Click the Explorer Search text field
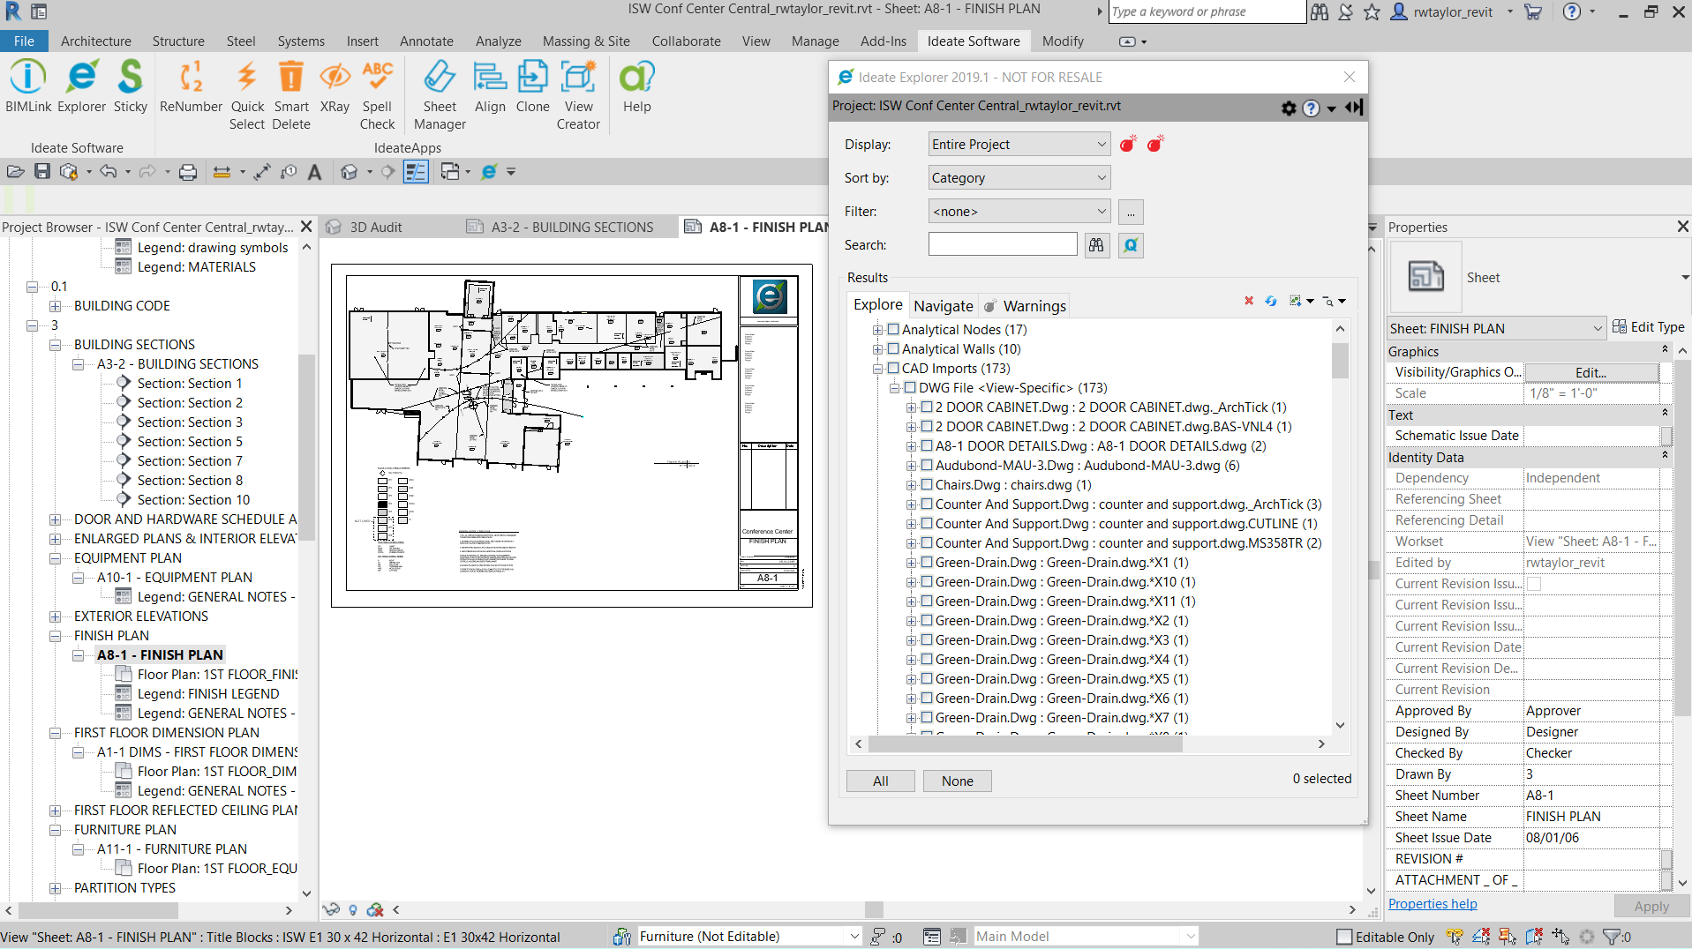Viewport: 1692px width, 949px height. click(1003, 244)
